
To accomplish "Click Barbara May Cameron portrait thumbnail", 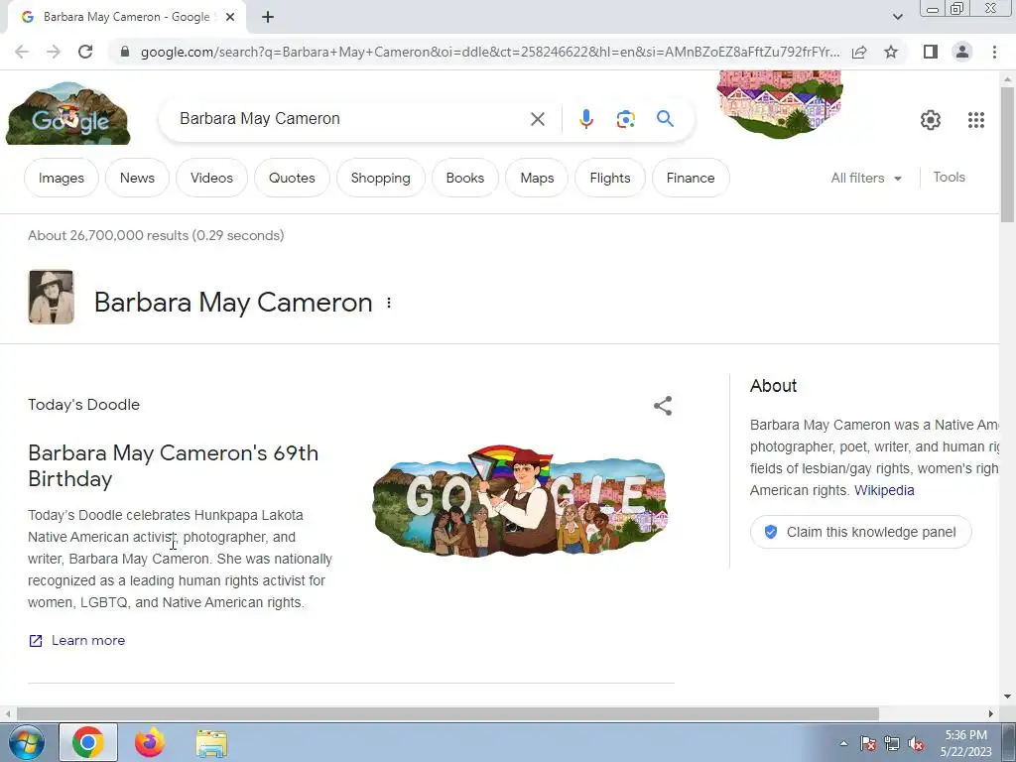I will 52,297.
